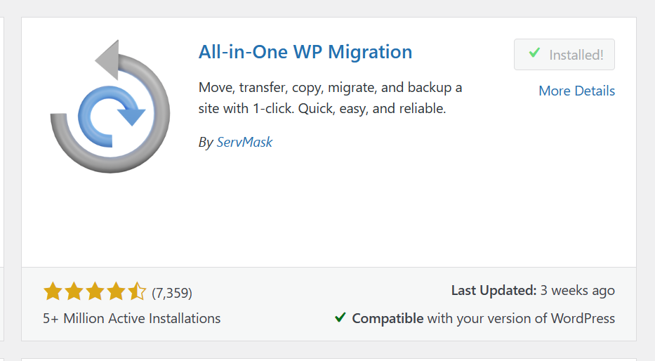
Task: Click the Last Updated label
Action: (x=494, y=290)
